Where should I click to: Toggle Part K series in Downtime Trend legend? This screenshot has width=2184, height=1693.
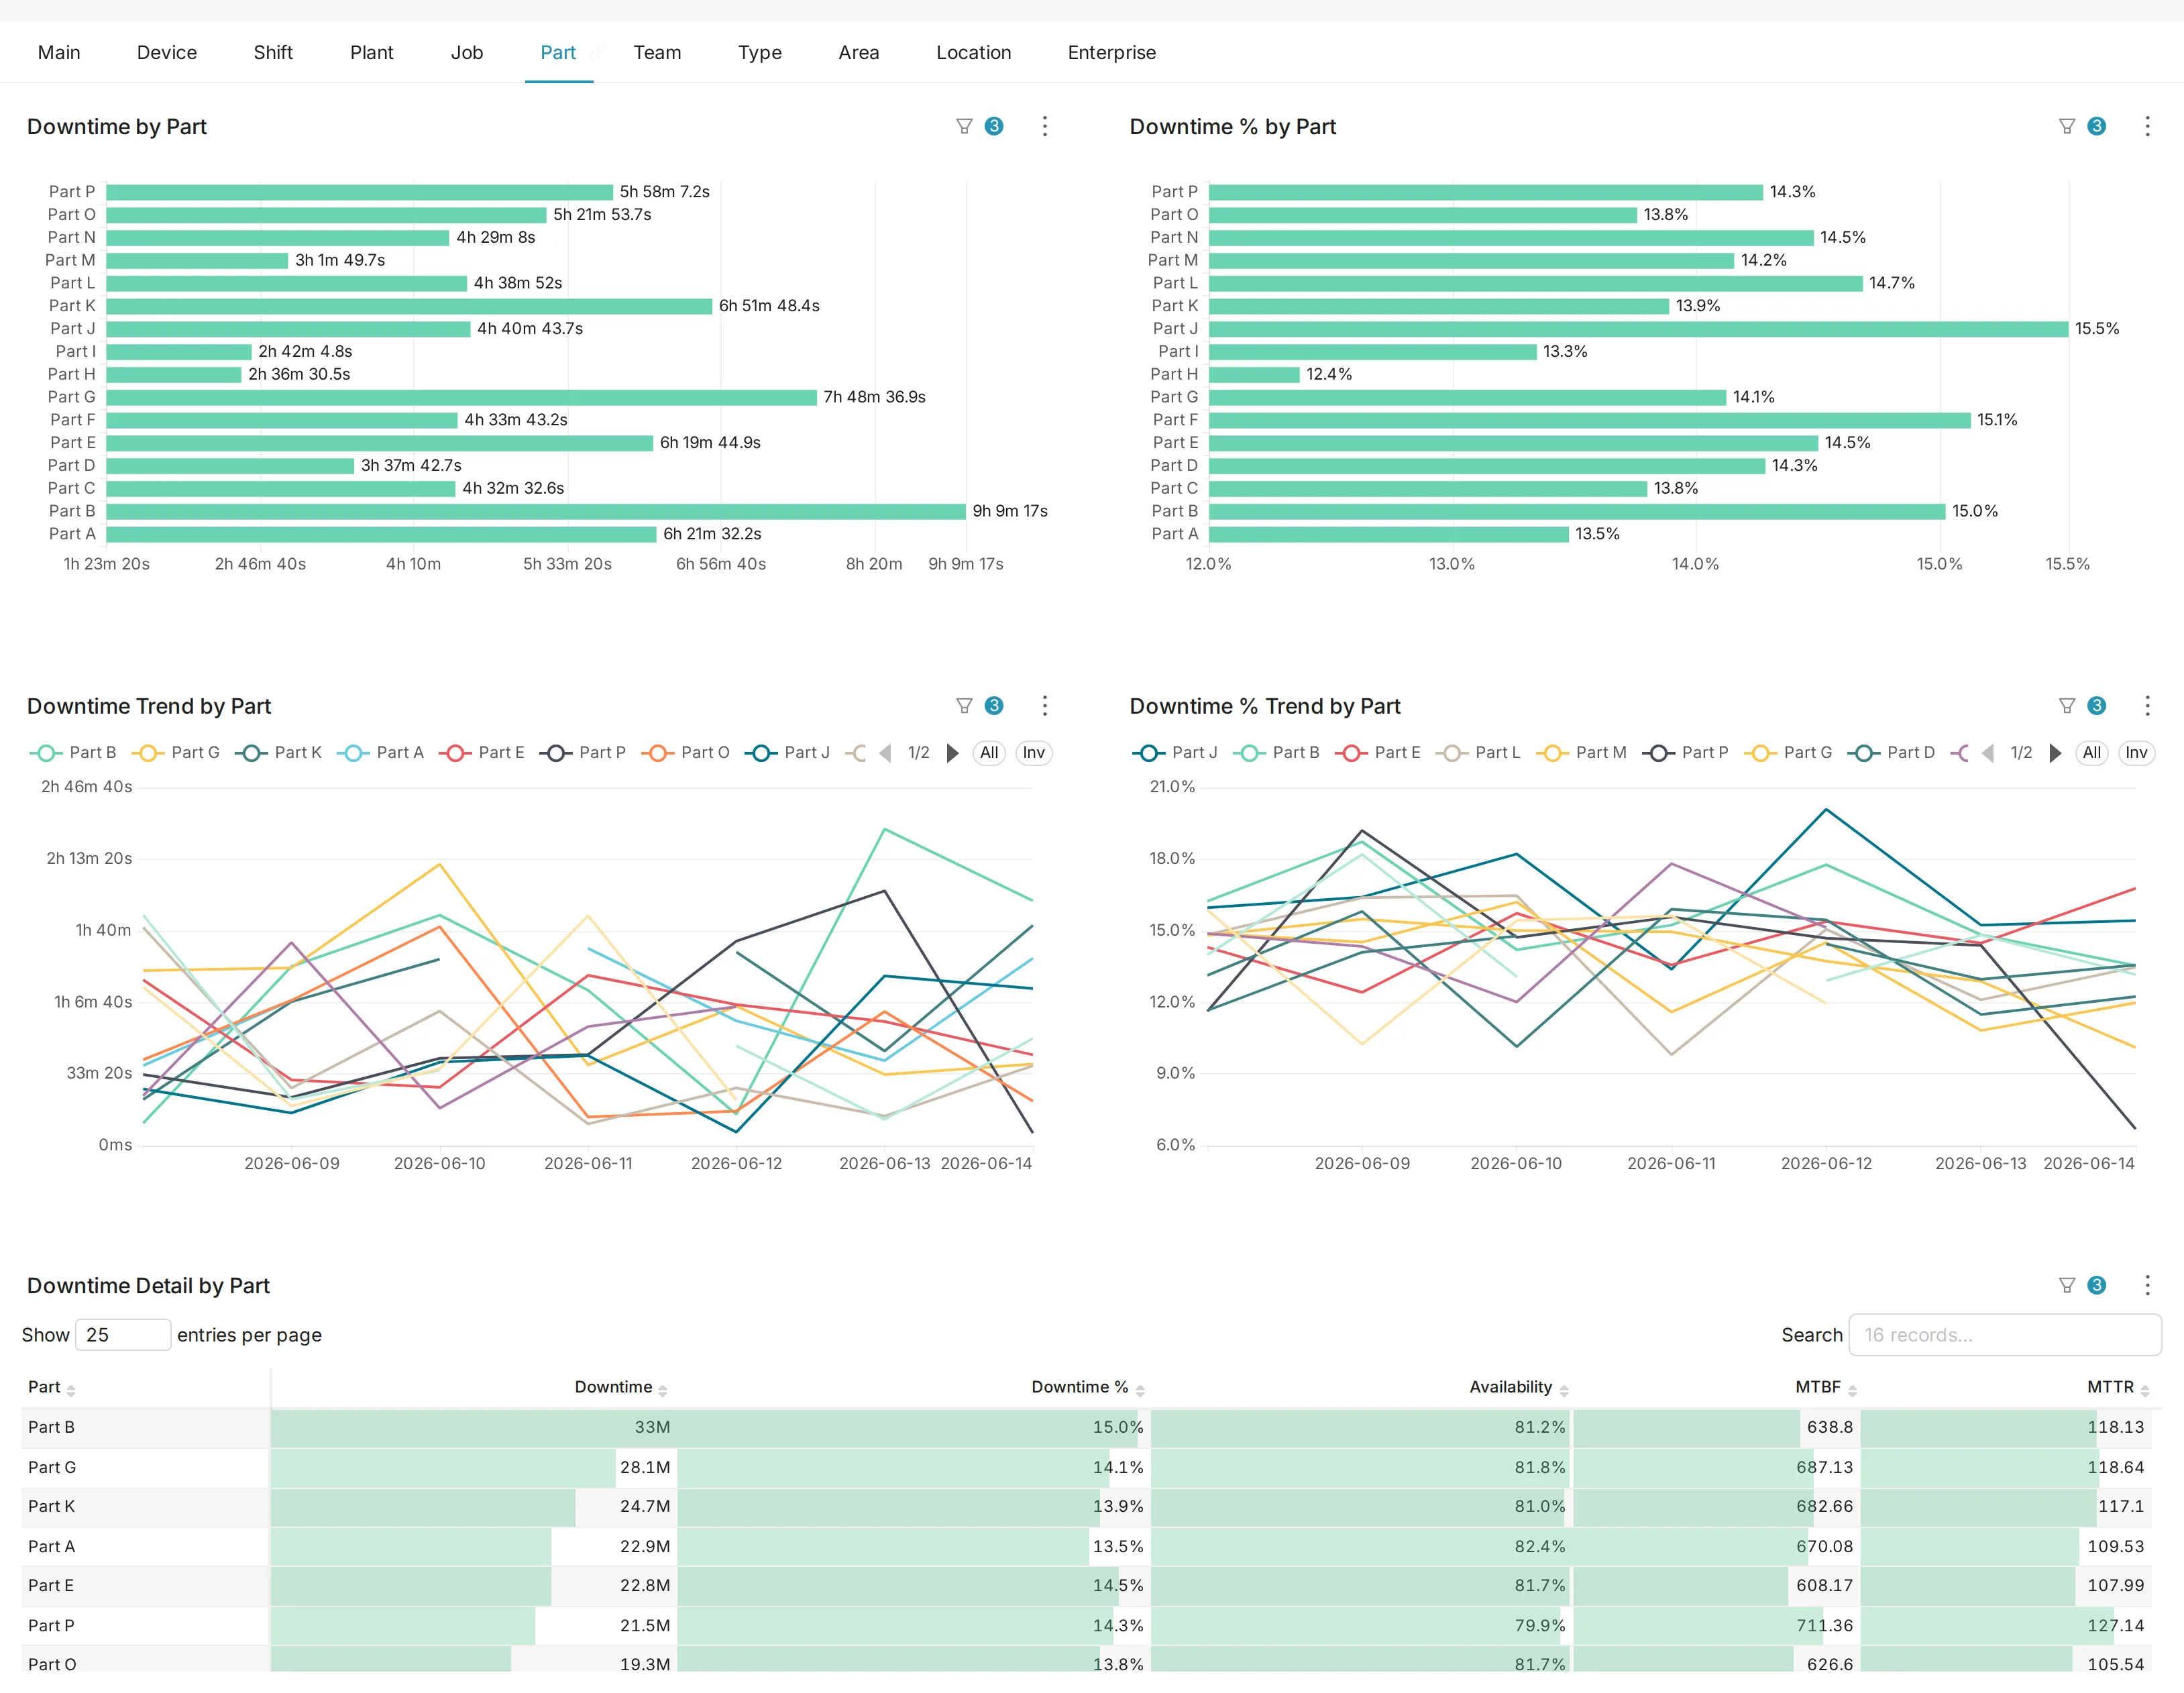tap(279, 753)
